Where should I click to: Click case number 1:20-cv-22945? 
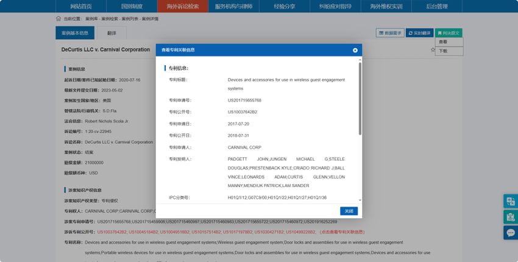point(98,132)
